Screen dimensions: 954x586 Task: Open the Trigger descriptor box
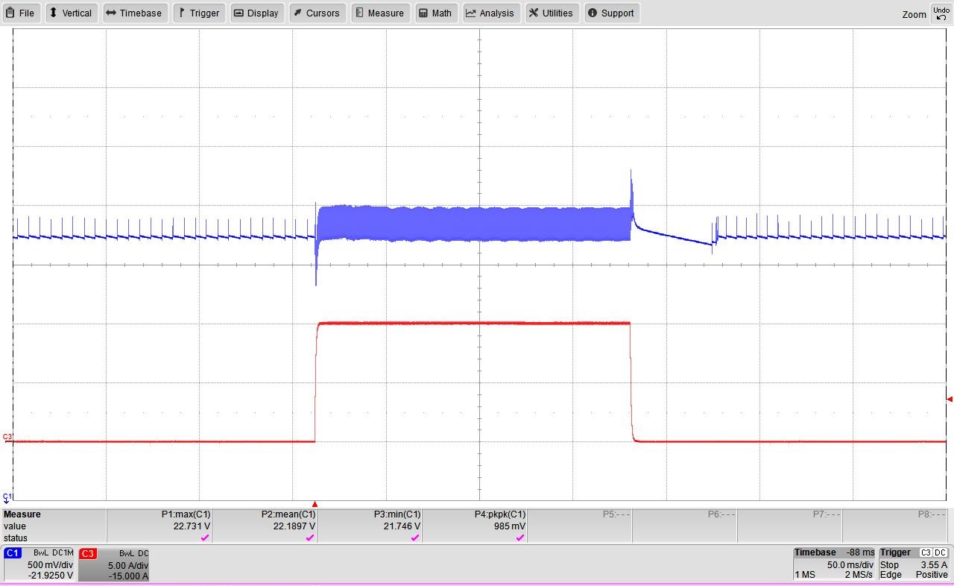point(913,564)
